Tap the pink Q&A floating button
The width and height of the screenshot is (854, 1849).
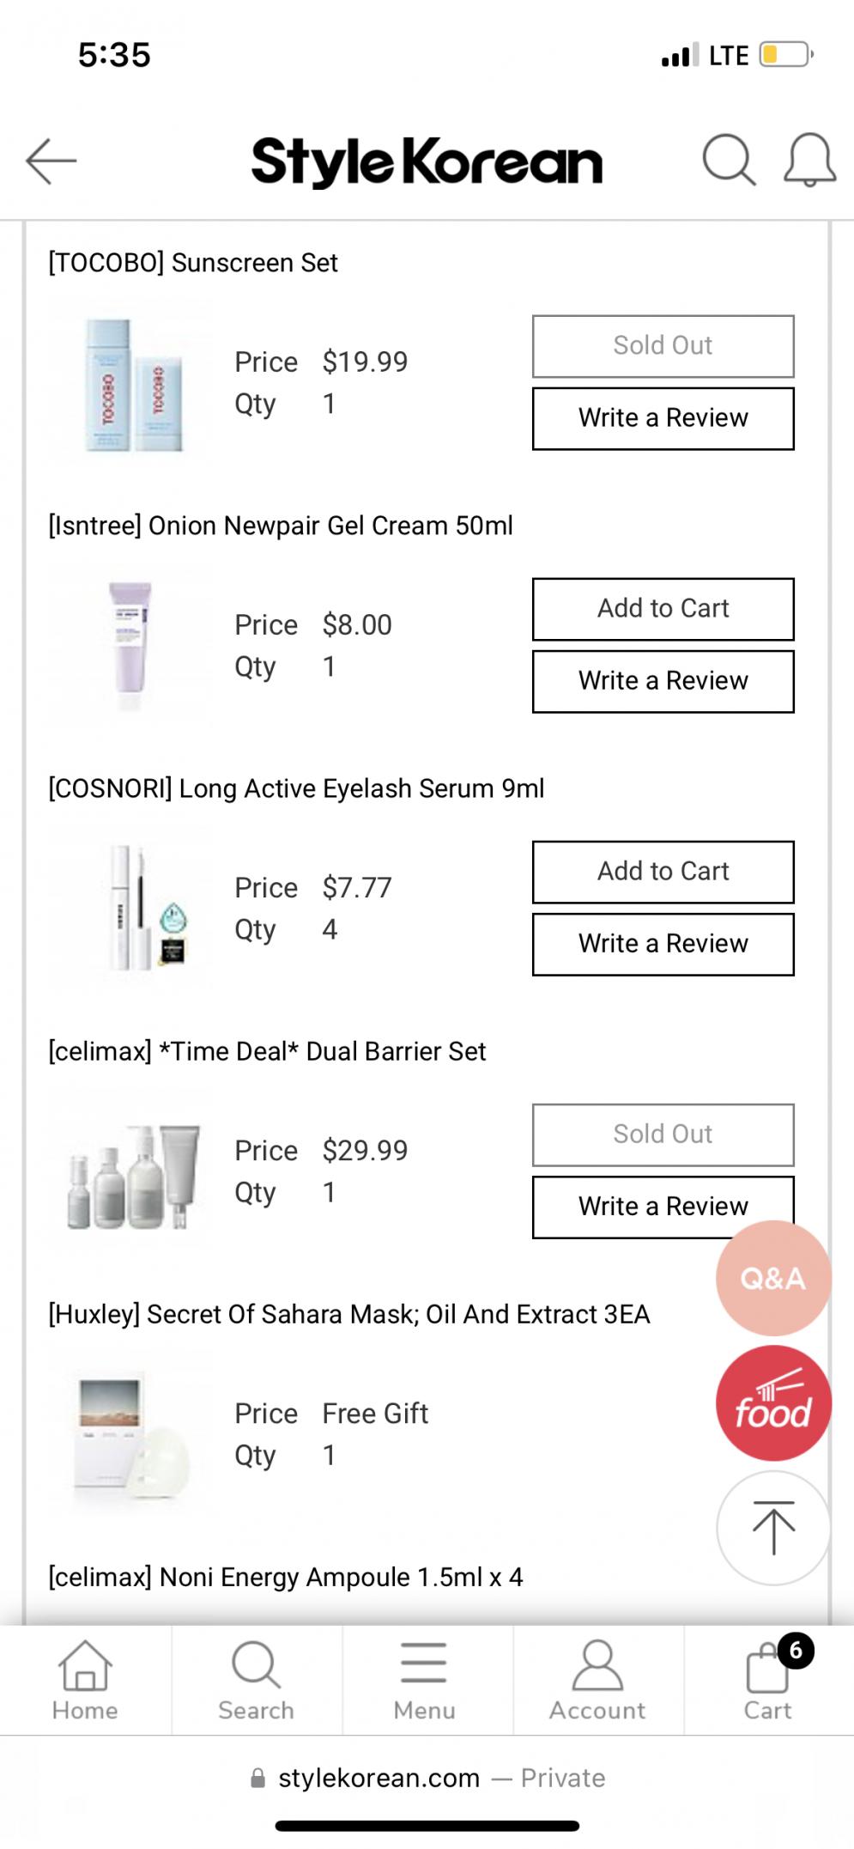(772, 1278)
